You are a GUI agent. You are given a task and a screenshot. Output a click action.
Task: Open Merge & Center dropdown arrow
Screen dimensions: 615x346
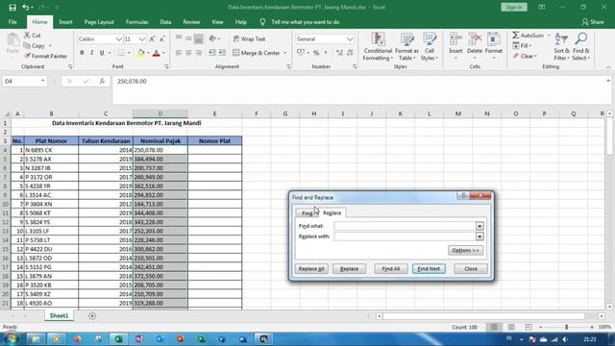pyautogui.click(x=285, y=53)
